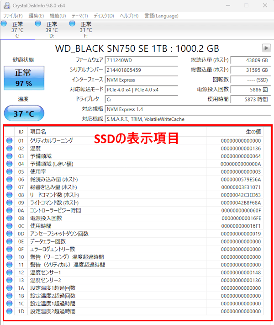This screenshot has width=274, height=325.
Task: Click status icon for アンセーフシャットダウン回数 row
Action: (x=9, y=234)
